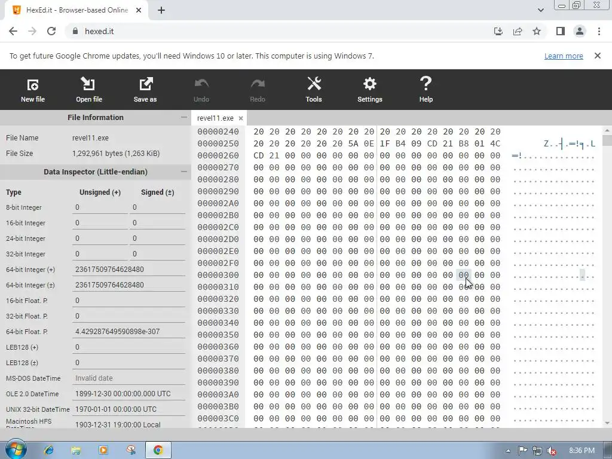Open the tab search dropdown chevron
The width and height of the screenshot is (612, 459).
pyautogui.click(x=540, y=10)
